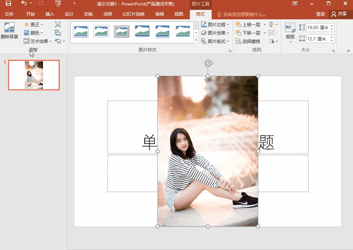The image size is (353, 250).
Task: Open the Color (颜色) dropdown
Action: (33, 33)
